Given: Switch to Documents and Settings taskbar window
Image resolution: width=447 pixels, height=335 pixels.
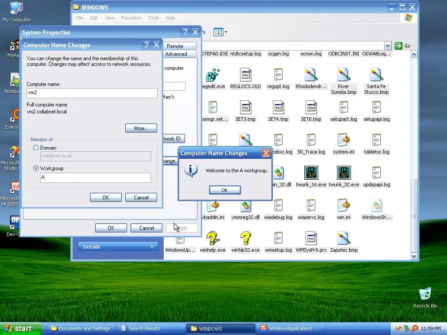Looking at the screenshot, I should pos(81,328).
